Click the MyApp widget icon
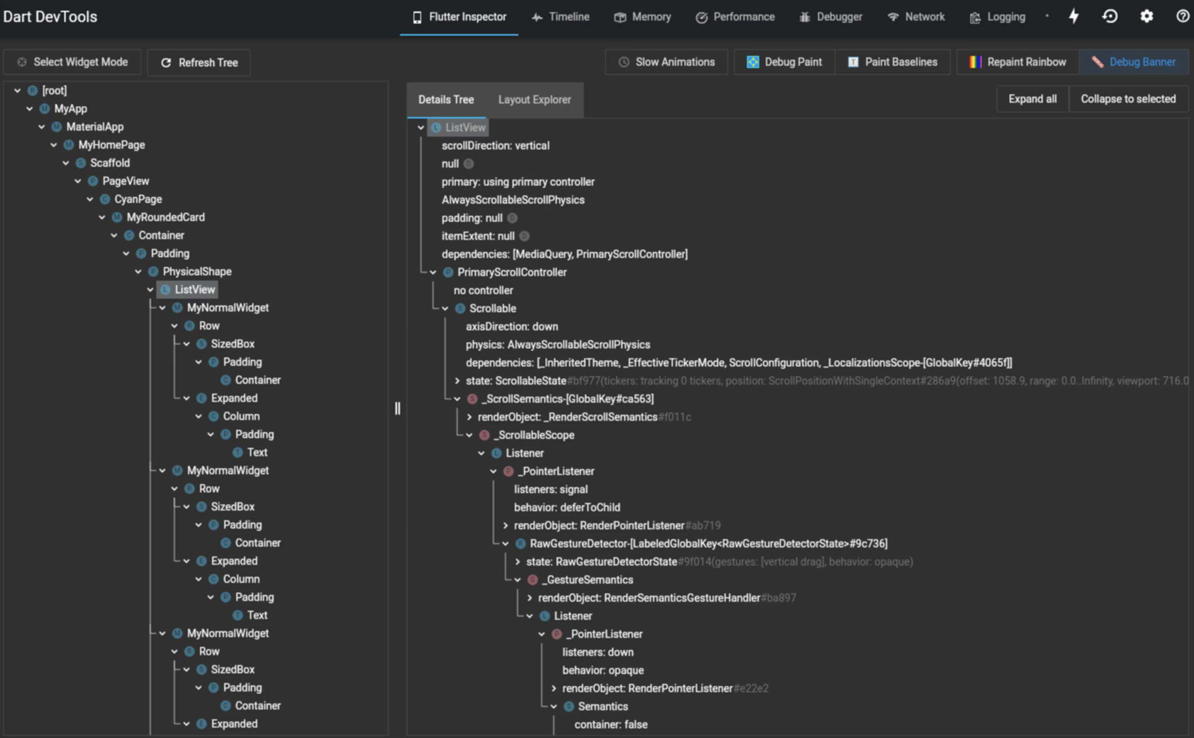1194x738 pixels. [x=45, y=108]
